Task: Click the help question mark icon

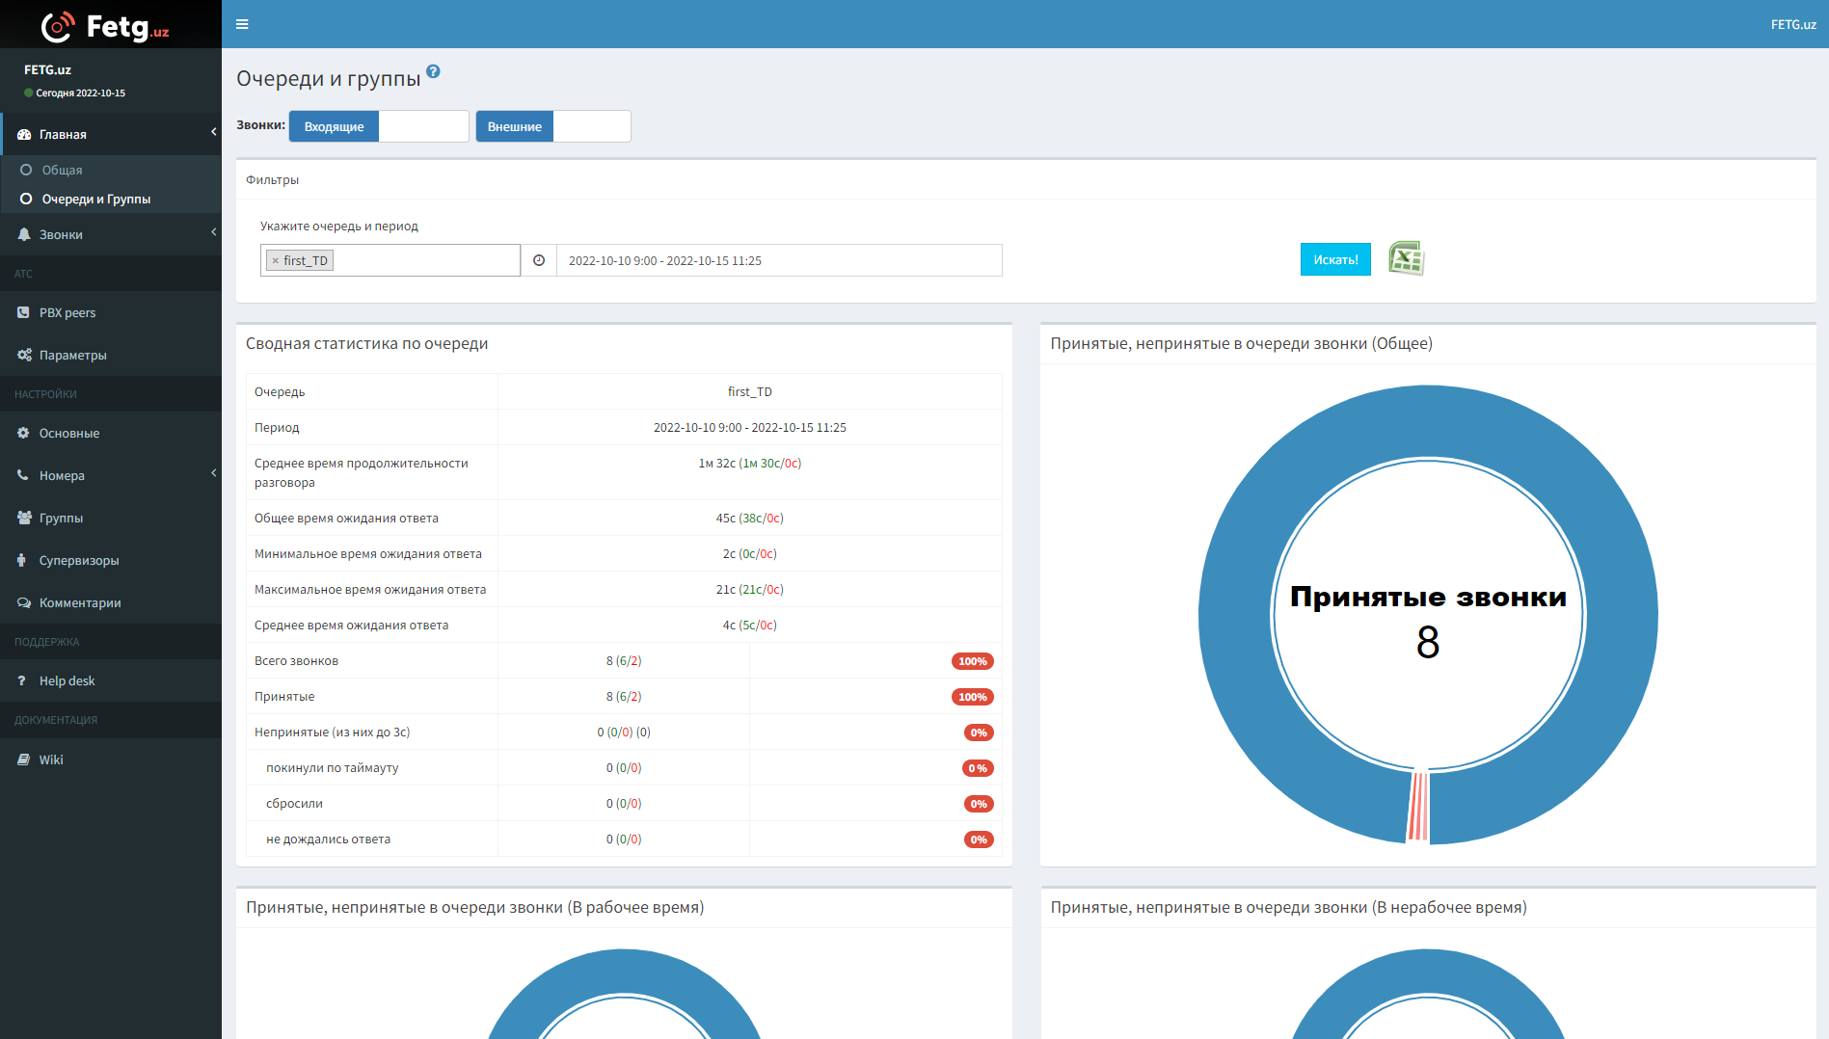Action: [433, 71]
